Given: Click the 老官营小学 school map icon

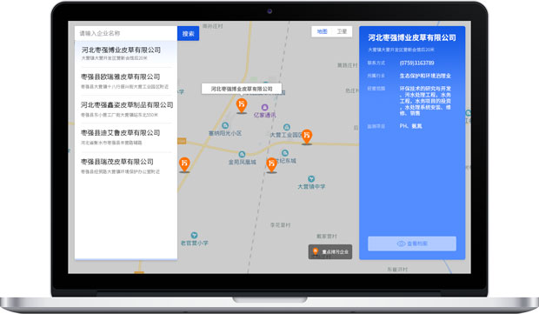Looking at the screenshot, I should tap(194, 235).
